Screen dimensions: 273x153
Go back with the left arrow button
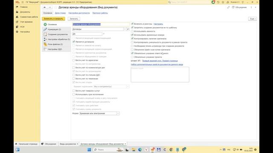coord(45,7)
